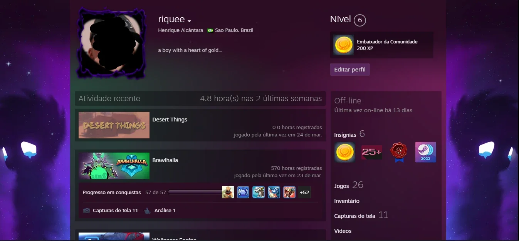The image size is (519, 241).
Task: Click the Steam 2022 badge
Action: pos(425,152)
